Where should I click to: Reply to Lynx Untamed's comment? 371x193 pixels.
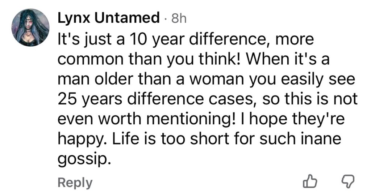(x=75, y=182)
